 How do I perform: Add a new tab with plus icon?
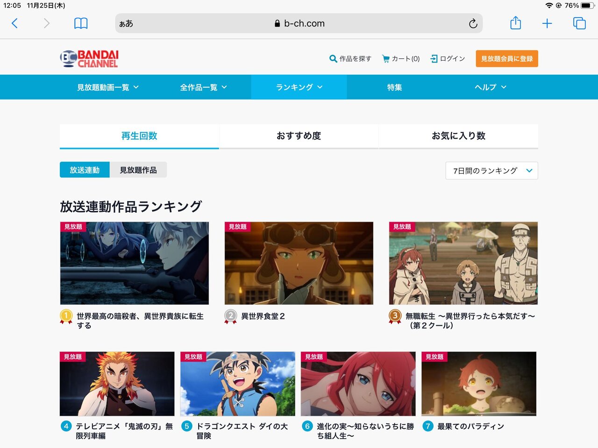click(x=547, y=23)
